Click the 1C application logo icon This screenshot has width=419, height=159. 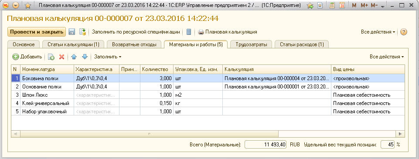[5, 5]
